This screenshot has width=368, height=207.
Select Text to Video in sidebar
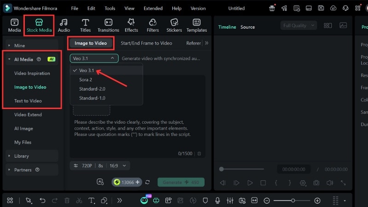[x=28, y=101]
